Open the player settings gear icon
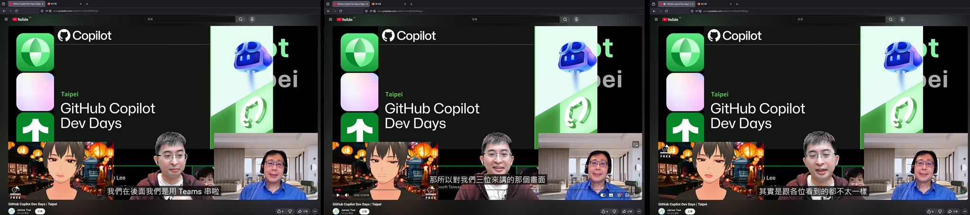Viewport: 970px width, 215px height. (x=620, y=195)
